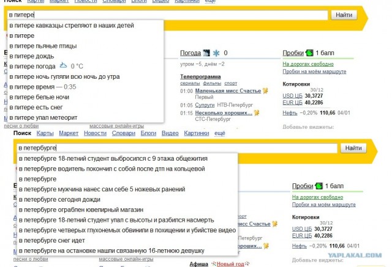The height and width of the screenshot is (267, 392).
Task: Select suggestion 'в питере есть снег'
Action: [x=86, y=107]
